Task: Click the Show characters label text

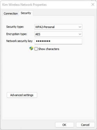Action: click(x=49, y=49)
